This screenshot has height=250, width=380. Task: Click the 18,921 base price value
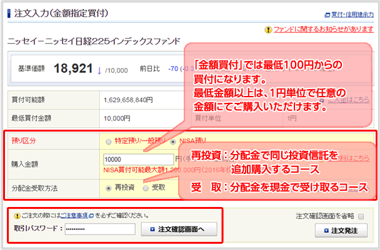(73, 69)
